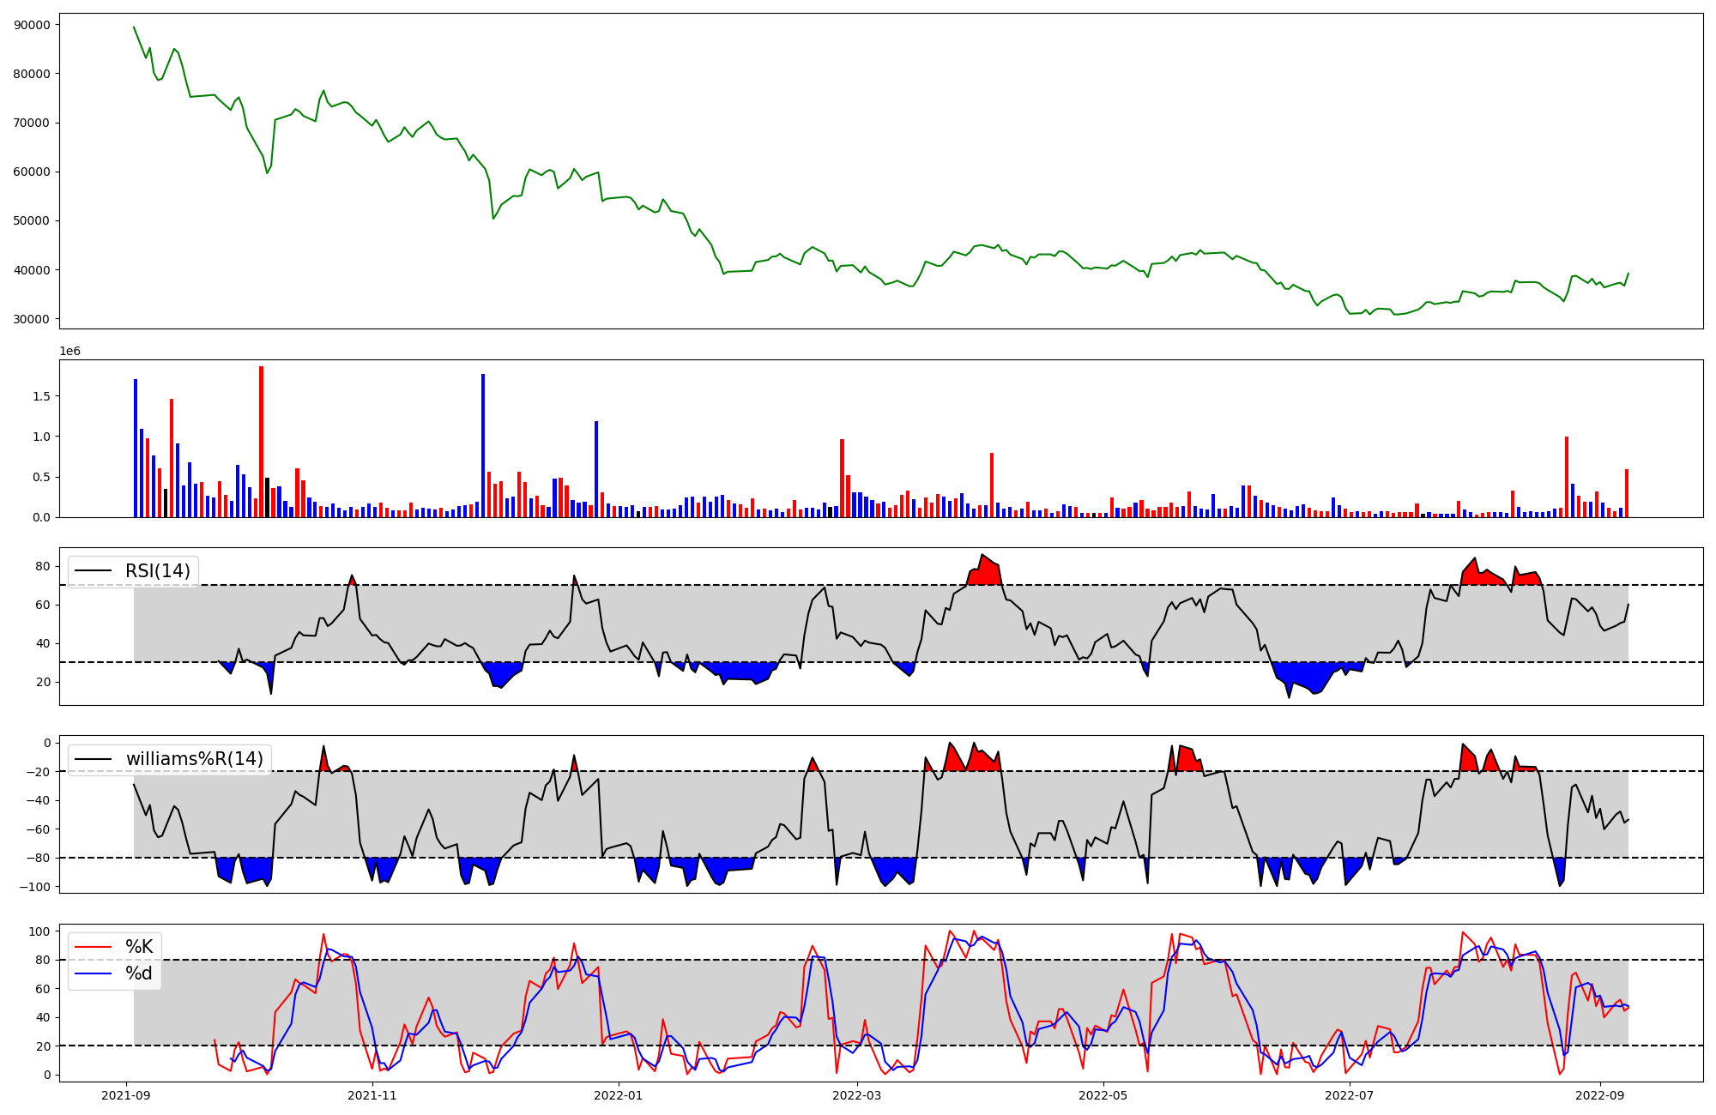Click the RSI(14) legend label
Viewport: 1716px width, 1115px height.
pos(158,571)
